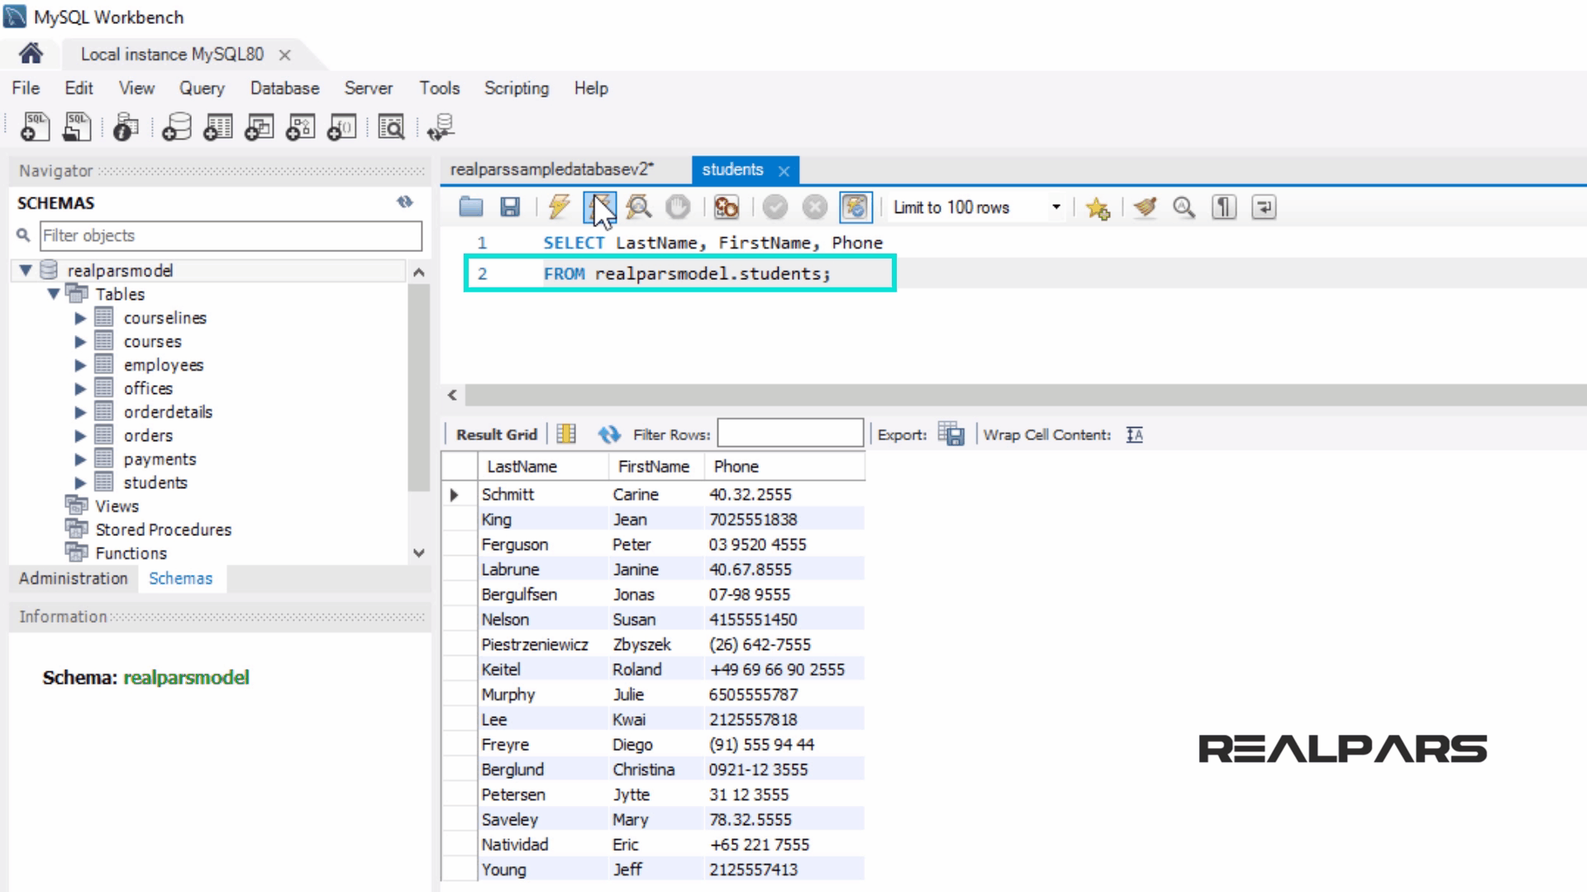Viewport: 1587px width, 892px height.
Task: Refresh the schemas list in the Navigator
Action: tap(404, 202)
